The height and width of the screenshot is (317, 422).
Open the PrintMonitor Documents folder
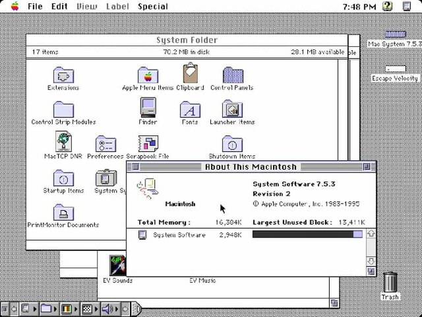pyautogui.click(x=63, y=212)
